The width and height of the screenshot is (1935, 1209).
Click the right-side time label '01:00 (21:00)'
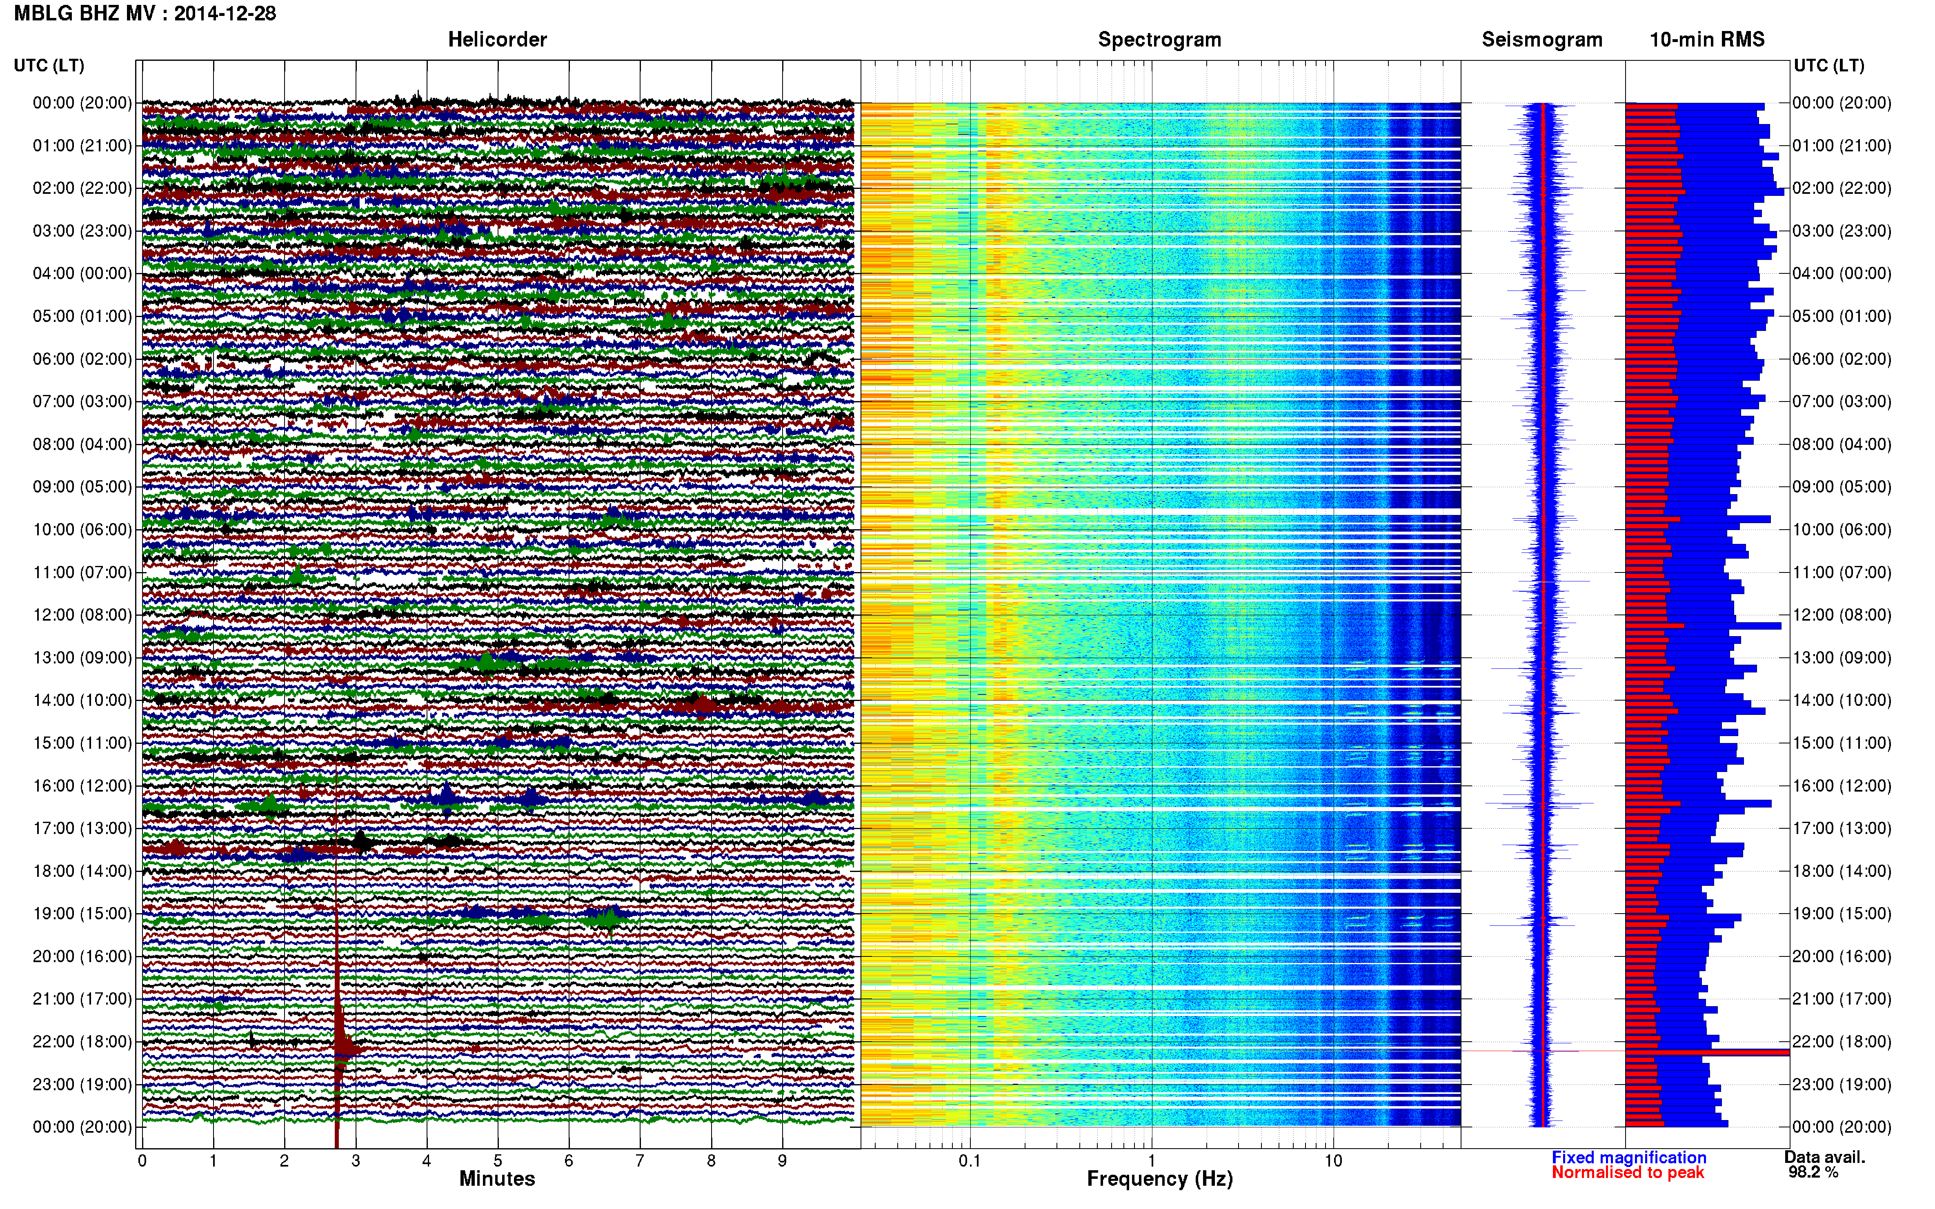pyautogui.click(x=1842, y=146)
